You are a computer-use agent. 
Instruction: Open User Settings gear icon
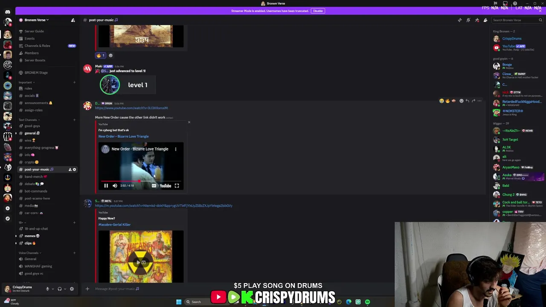72,289
